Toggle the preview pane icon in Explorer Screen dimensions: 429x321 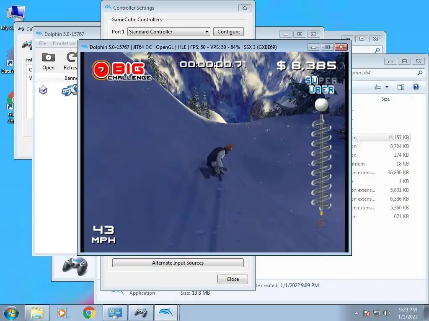coord(401,87)
